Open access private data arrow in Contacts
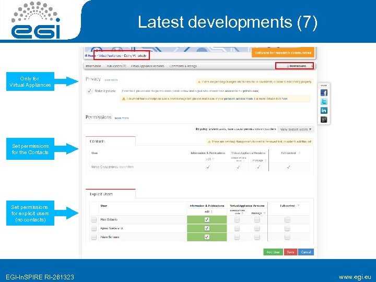 pyautogui.click(x=244, y=161)
